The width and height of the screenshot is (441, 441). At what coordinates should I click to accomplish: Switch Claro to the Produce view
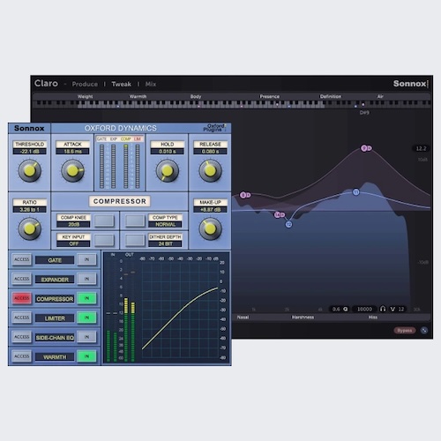pyautogui.click(x=85, y=84)
